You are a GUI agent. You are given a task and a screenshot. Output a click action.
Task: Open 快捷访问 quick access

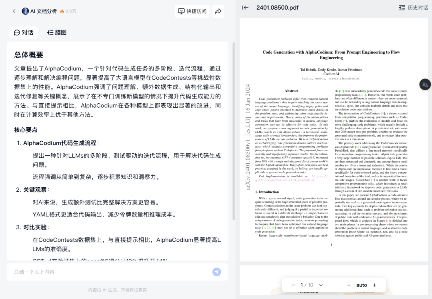(192, 11)
